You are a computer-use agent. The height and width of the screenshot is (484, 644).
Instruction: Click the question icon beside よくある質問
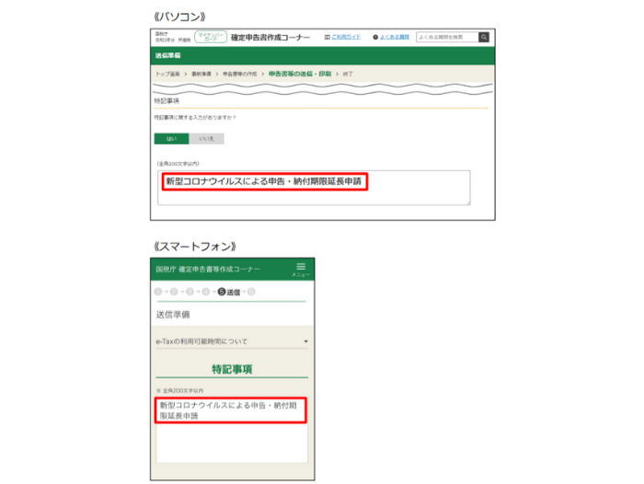click(x=376, y=37)
